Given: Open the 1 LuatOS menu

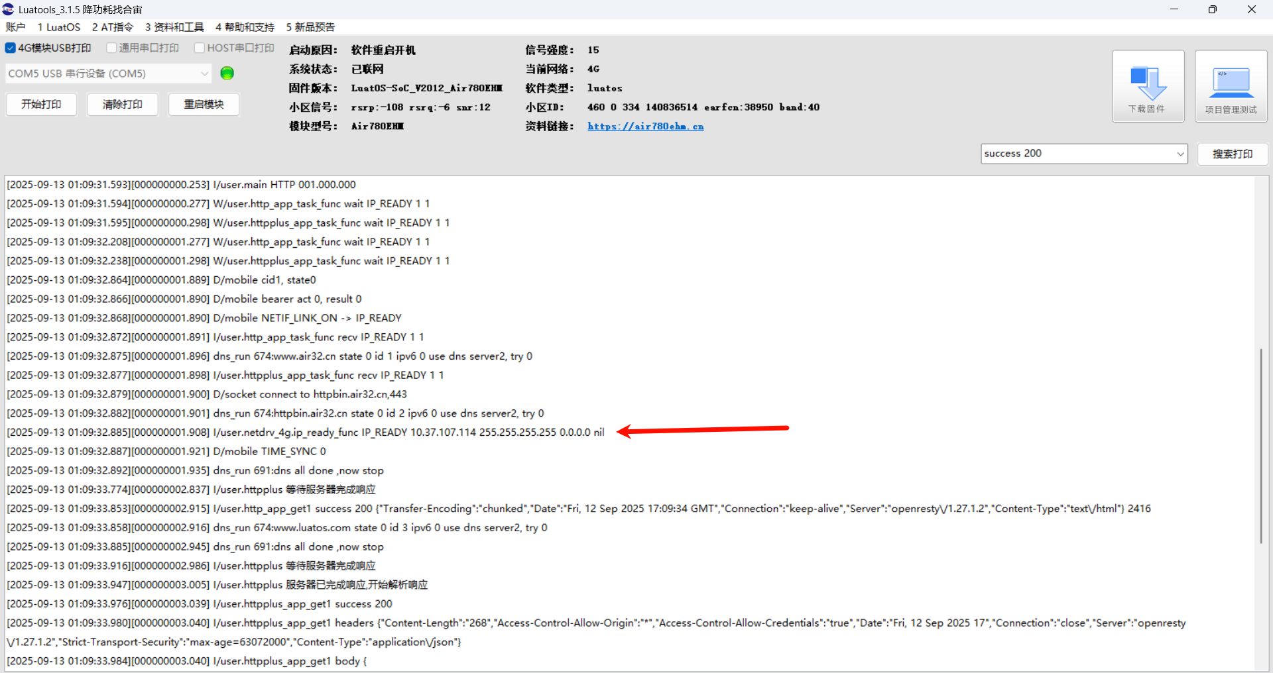Looking at the screenshot, I should click(58, 27).
